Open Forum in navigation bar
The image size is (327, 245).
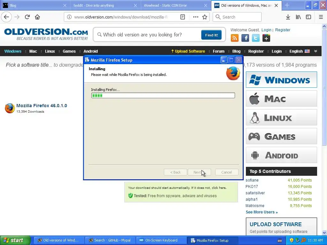coord(218,51)
